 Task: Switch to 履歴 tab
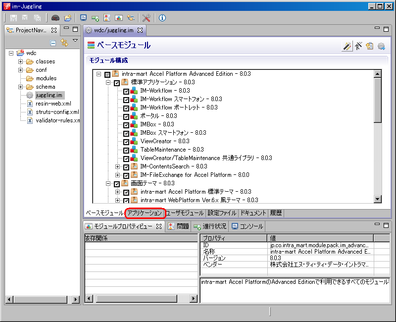pyautogui.click(x=276, y=213)
